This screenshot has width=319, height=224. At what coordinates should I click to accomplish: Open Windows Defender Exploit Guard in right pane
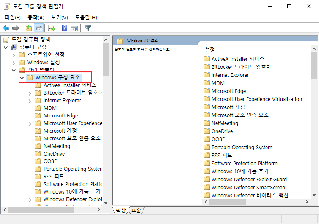pyautogui.click(x=249, y=180)
